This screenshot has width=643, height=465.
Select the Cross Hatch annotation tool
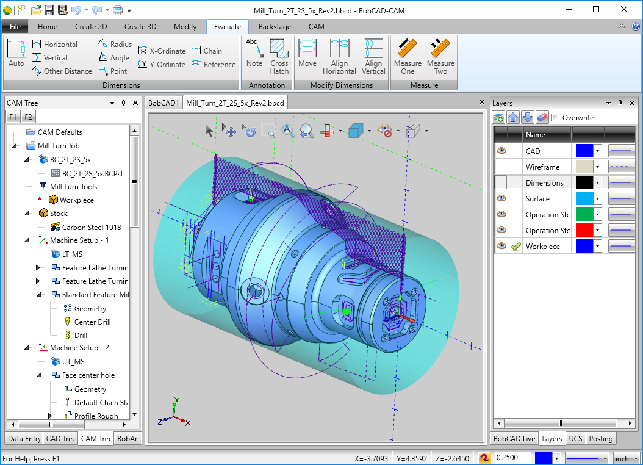pyautogui.click(x=279, y=56)
